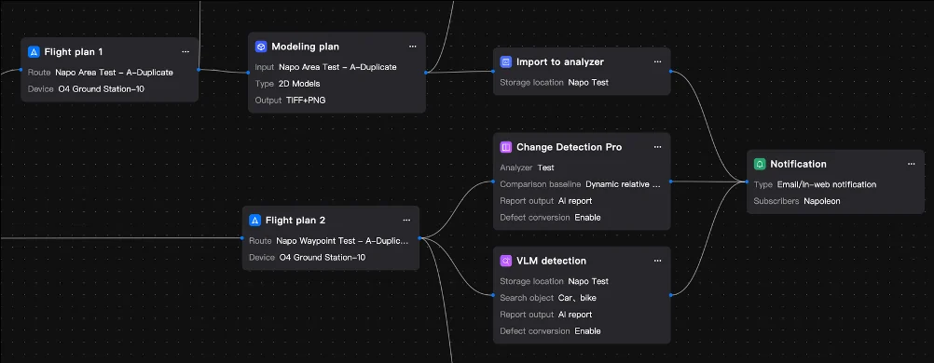Click Flight plan 2 device O4 Ground Station-10
Image resolution: width=934 pixels, height=363 pixels.
[x=323, y=258]
